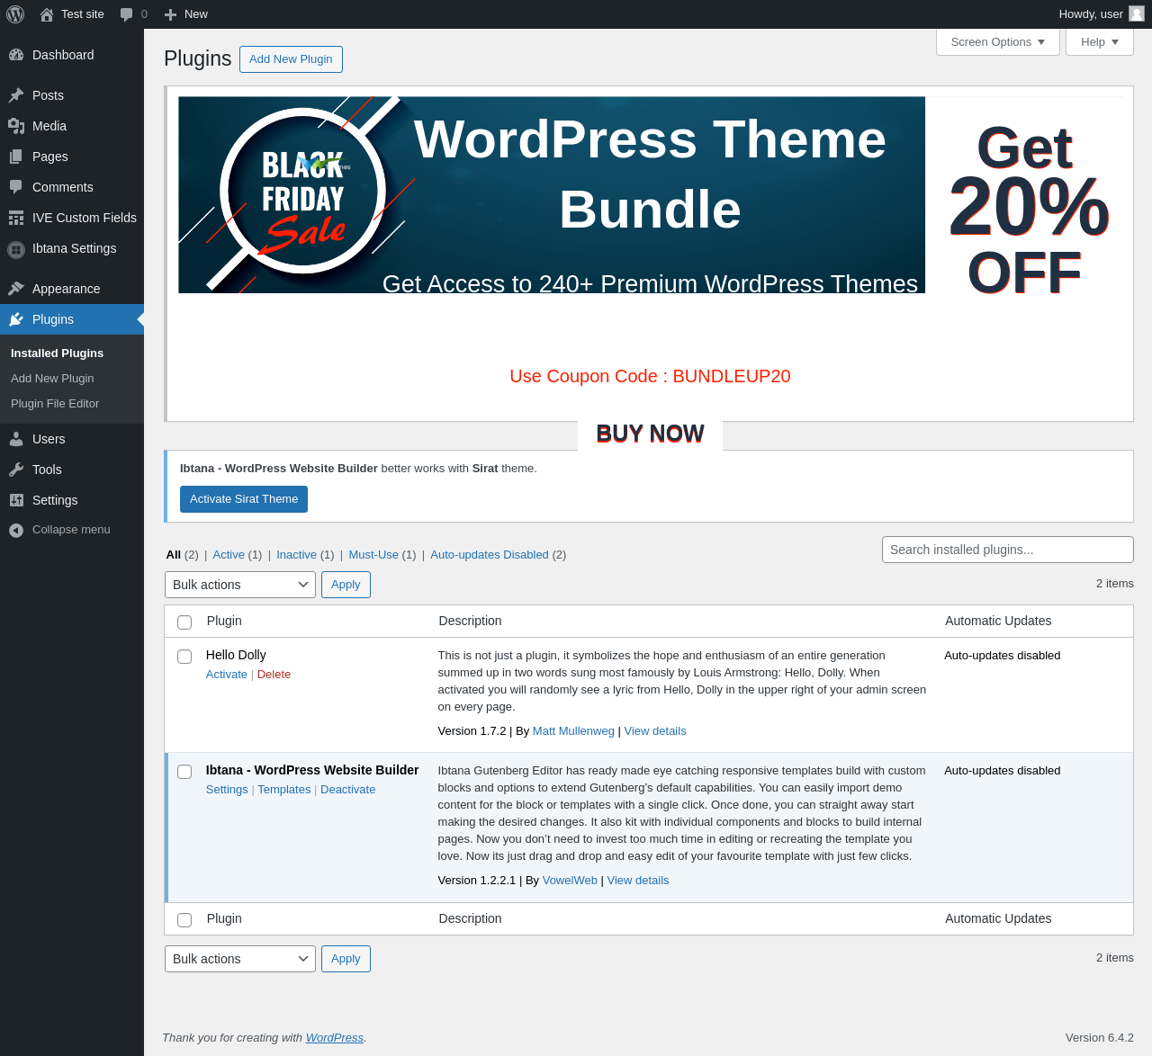Click the top Apply button
Viewport: 1152px width, 1056px height.
pyautogui.click(x=346, y=585)
